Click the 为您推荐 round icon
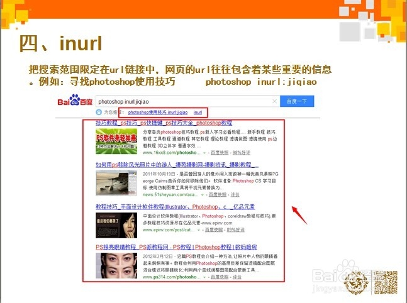Screen dimensions: 407x303 (99, 112)
